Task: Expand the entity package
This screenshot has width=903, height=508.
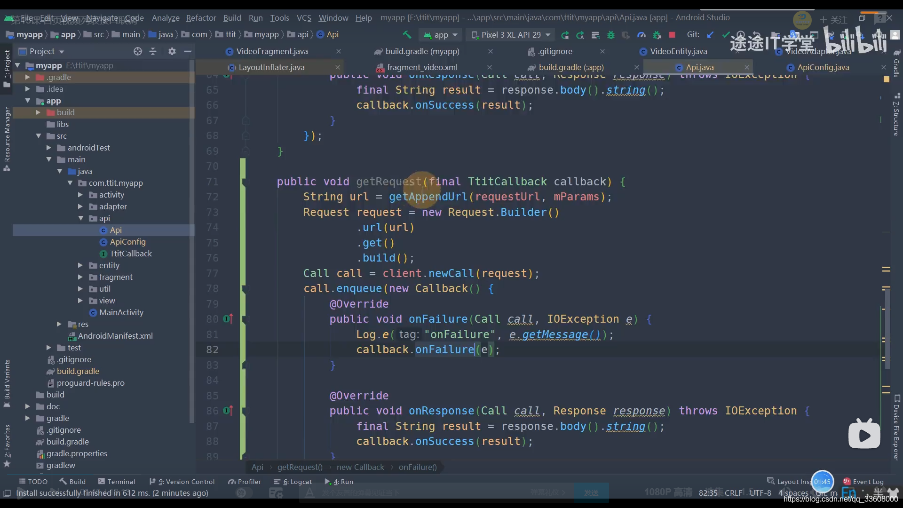Action: point(80,265)
